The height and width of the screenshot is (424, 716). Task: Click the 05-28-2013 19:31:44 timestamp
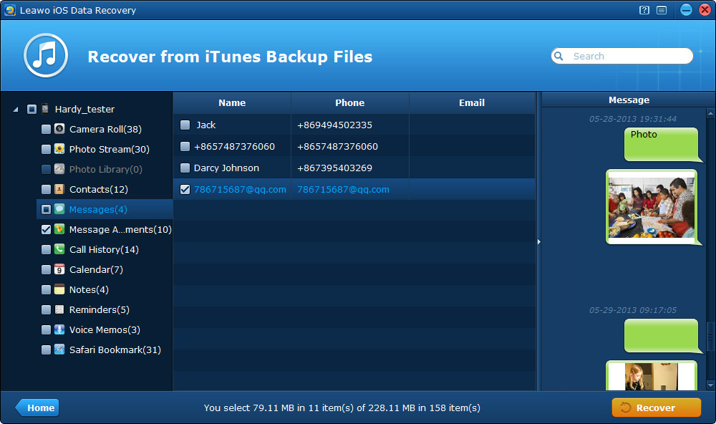point(633,119)
